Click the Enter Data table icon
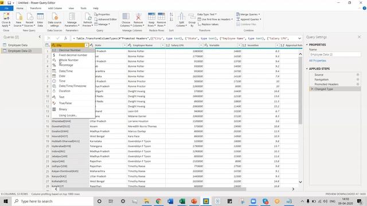The width and height of the screenshot is (367, 206). point(40,17)
